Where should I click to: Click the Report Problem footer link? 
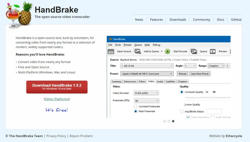point(81,136)
